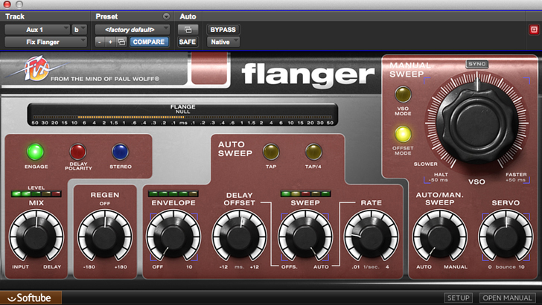The height and width of the screenshot is (305, 542).
Task: Click the Auto header label
Action: [188, 16]
